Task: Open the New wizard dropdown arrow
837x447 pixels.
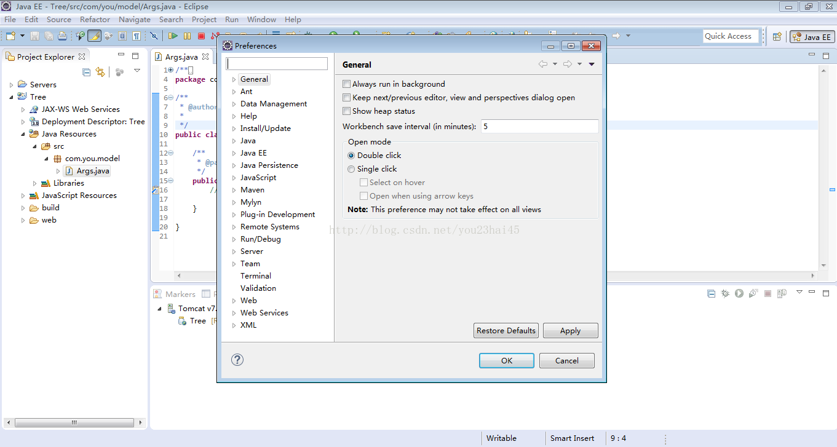Action: click(x=23, y=36)
